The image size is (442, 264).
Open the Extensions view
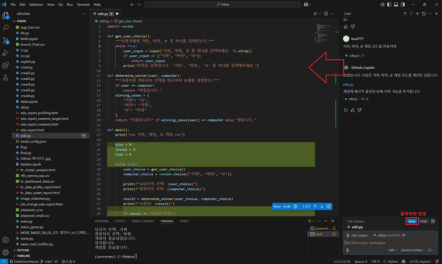pos(6,65)
